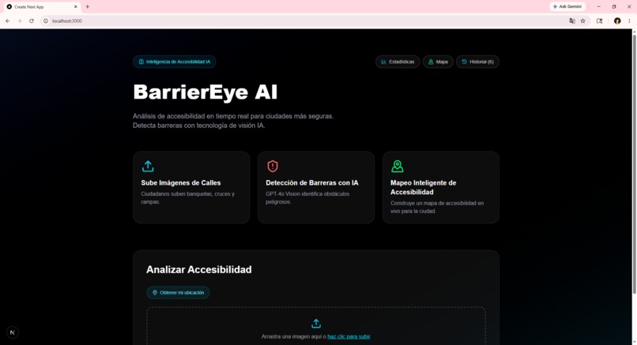637x345 pixels.
Task: Go back in browser history
Action: (x=8, y=21)
